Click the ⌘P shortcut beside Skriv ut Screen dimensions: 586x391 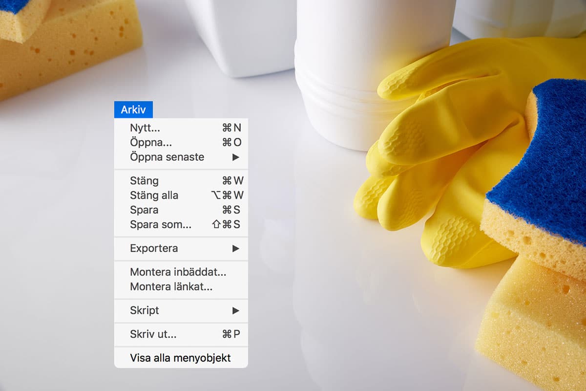click(x=231, y=334)
